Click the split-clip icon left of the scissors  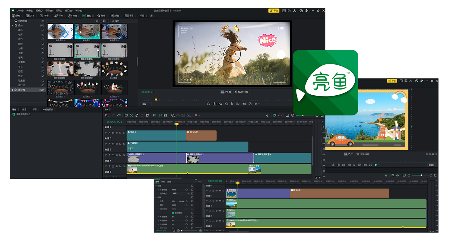(x=126, y=116)
